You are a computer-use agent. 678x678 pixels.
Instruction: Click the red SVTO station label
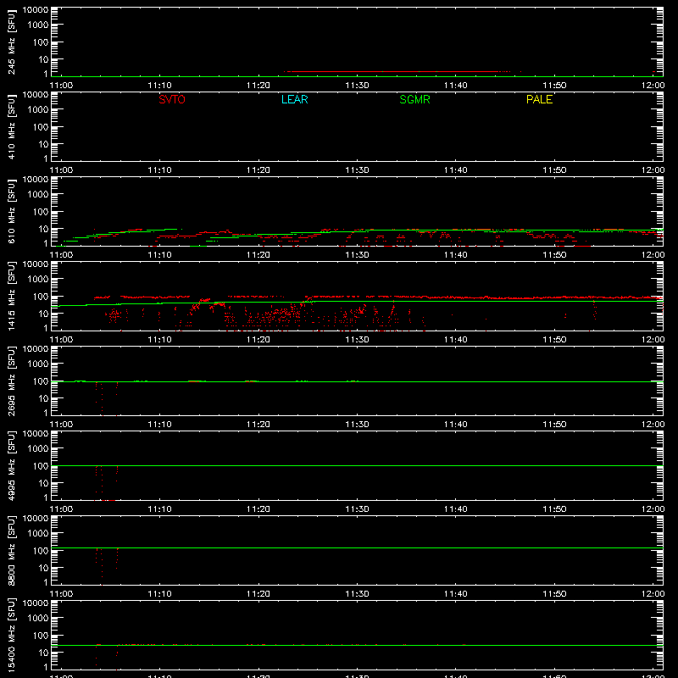[172, 99]
